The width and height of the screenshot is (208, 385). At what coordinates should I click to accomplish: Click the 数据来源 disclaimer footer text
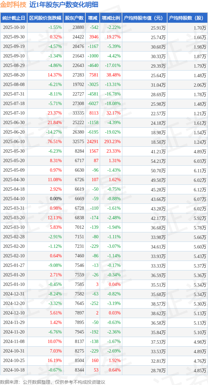(x=53, y=382)
